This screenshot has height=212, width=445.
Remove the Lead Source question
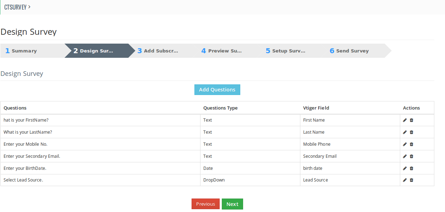(412, 180)
